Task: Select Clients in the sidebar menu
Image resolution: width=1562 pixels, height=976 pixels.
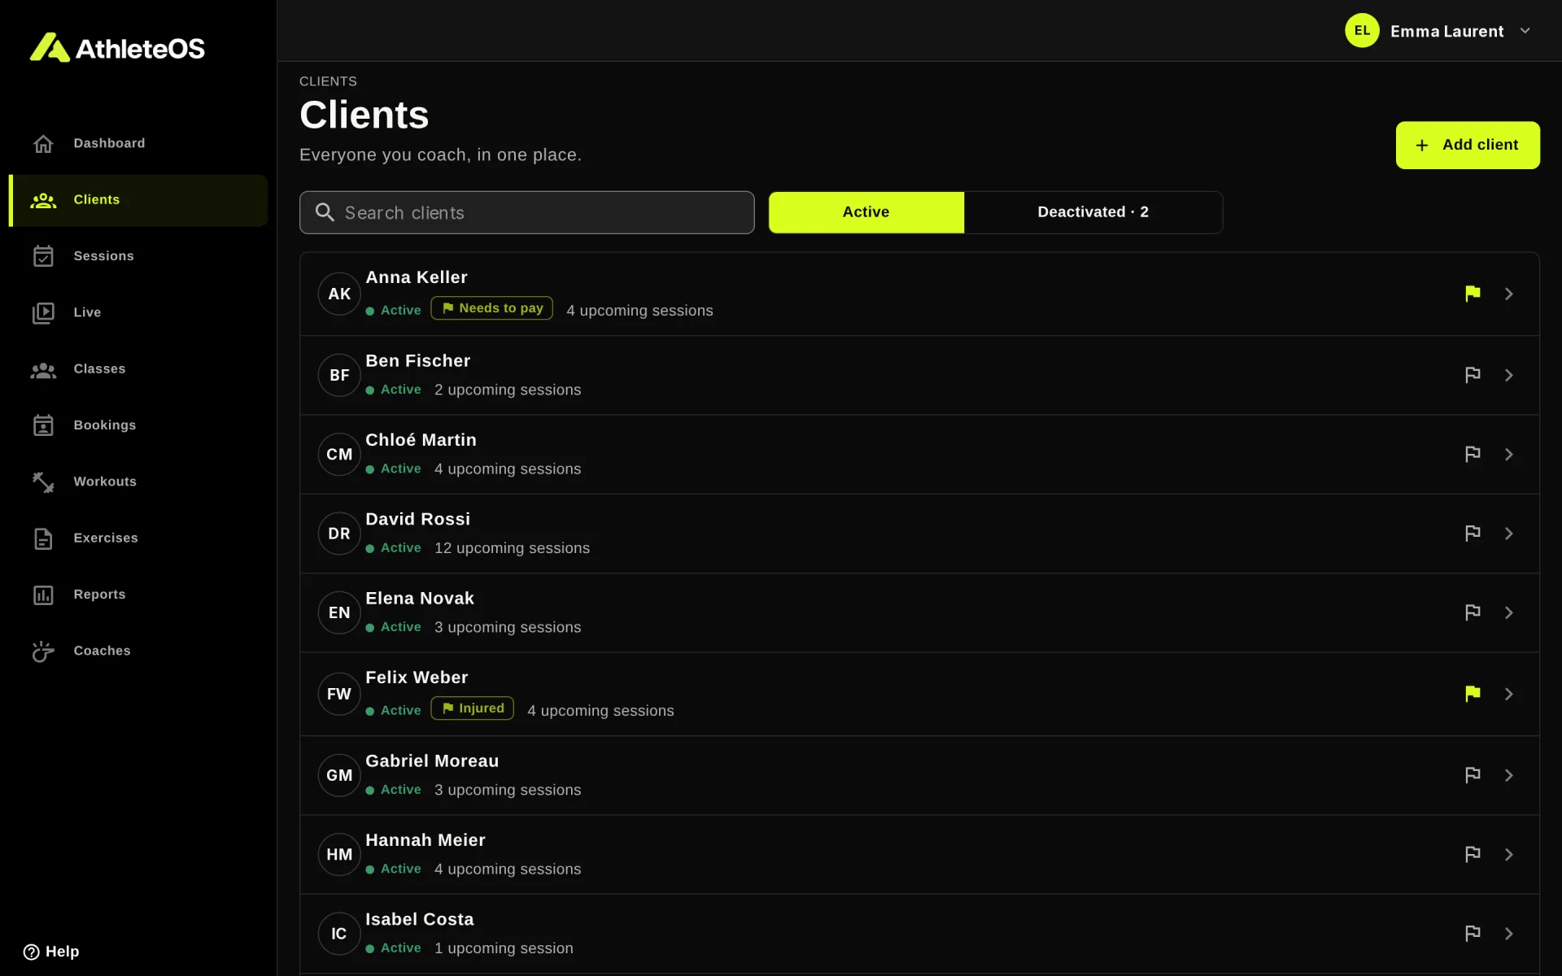Action: click(138, 200)
